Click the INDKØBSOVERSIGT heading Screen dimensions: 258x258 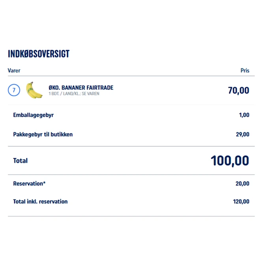[39, 54]
